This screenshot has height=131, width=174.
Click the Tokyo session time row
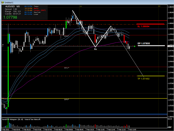31,6
